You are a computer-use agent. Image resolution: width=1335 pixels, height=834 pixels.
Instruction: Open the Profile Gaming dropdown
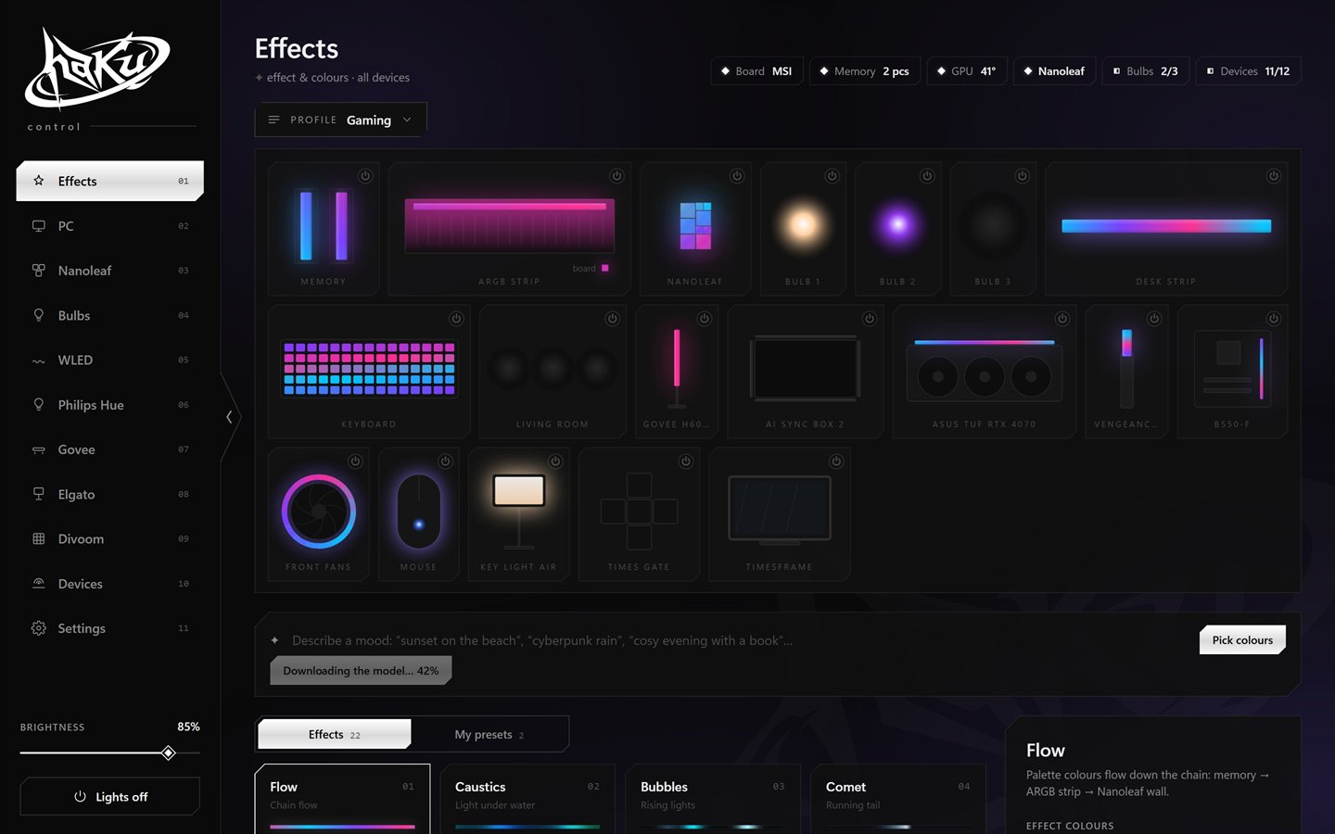[341, 120]
